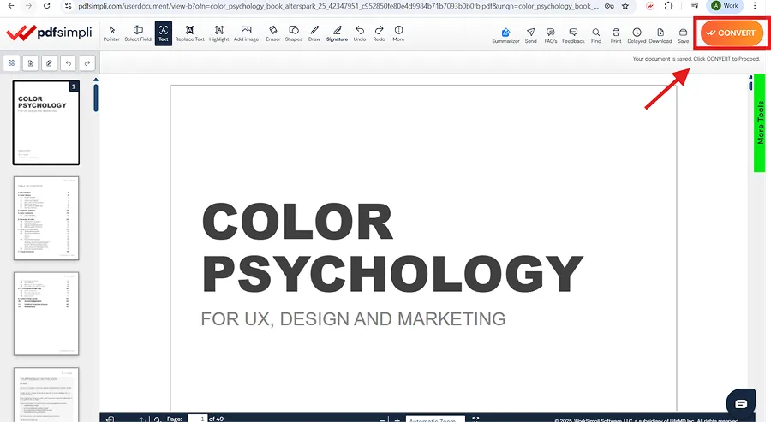Open page 2 table of contents thumbnail
Viewport: 771px width, 422px height.
click(46, 218)
